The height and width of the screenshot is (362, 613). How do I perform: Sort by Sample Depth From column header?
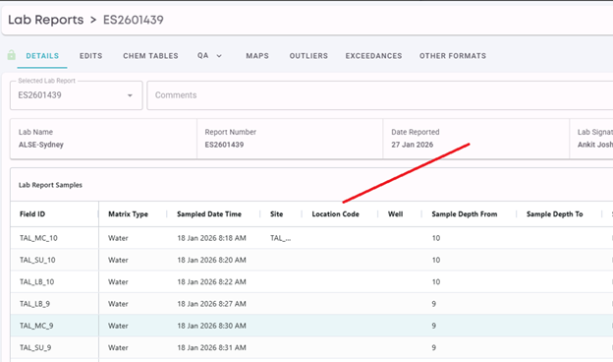pos(465,214)
